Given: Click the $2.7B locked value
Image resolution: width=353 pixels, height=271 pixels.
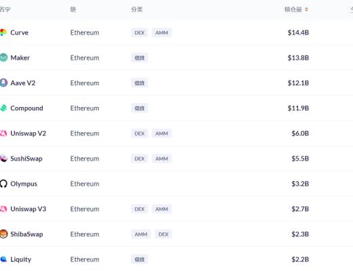Looking at the screenshot, I should pyautogui.click(x=300, y=209).
